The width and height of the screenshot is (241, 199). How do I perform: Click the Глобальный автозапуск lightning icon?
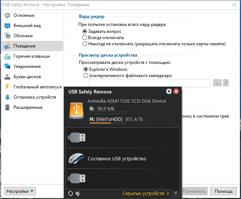click(7, 87)
